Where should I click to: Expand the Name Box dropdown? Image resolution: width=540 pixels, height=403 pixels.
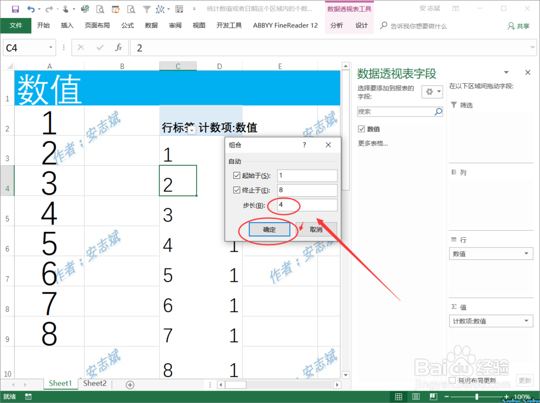(x=51, y=48)
